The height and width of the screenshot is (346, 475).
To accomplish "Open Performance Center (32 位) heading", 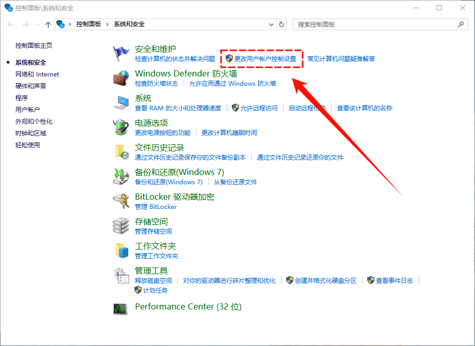I will [188, 306].
